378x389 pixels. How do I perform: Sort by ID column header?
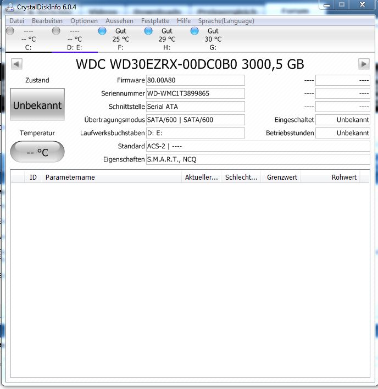click(33, 177)
